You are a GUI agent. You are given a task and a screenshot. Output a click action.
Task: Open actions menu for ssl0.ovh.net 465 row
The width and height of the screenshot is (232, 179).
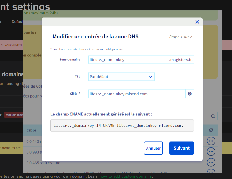pos(211,162)
